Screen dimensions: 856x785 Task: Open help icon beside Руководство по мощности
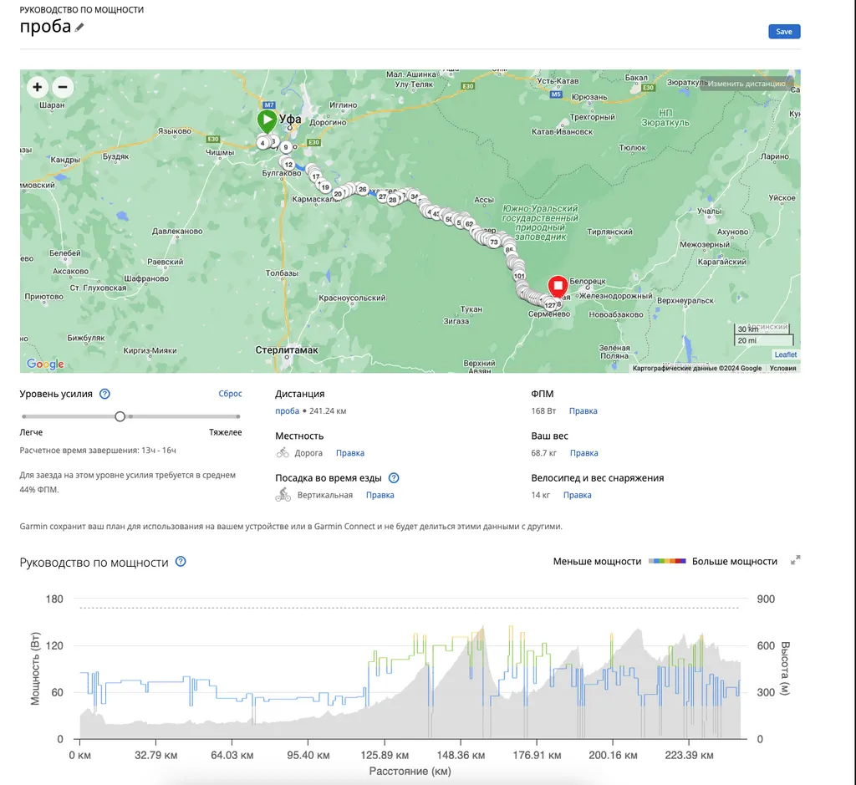181,562
